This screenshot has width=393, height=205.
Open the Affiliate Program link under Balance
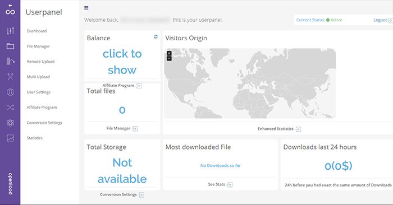pyautogui.click(x=118, y=86)
